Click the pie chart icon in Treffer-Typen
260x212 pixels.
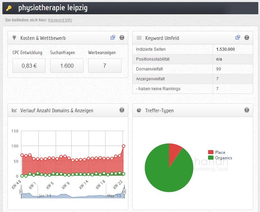tap(139, 110)
